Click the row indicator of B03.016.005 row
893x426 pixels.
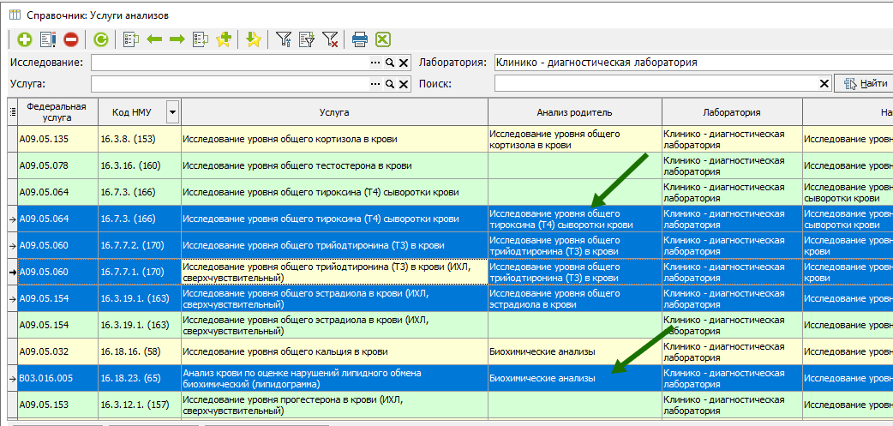pos(13,378)
